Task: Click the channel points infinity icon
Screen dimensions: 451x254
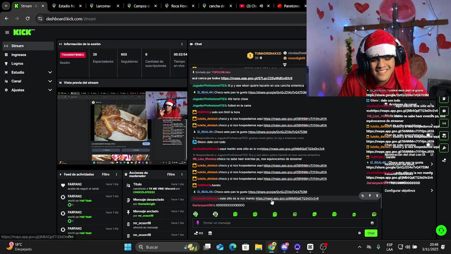Action: [x=199, y=233]
